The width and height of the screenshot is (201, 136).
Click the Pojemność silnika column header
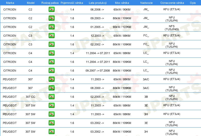(72, 3)
